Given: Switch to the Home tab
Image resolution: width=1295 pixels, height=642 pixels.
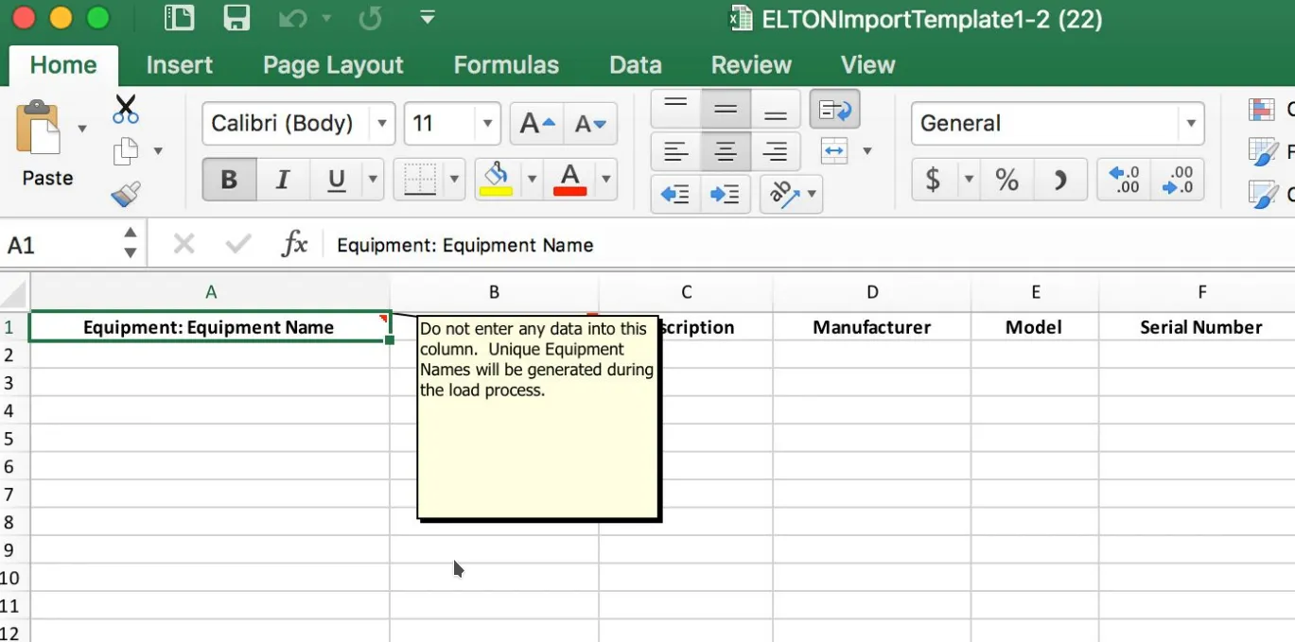Looking at the screenshot, I should pos(63,65).
